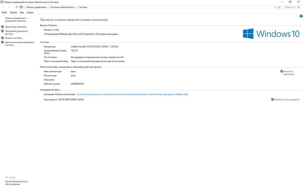Open the Файл menu
303x189 pixels.
click(x=4, y=12)
